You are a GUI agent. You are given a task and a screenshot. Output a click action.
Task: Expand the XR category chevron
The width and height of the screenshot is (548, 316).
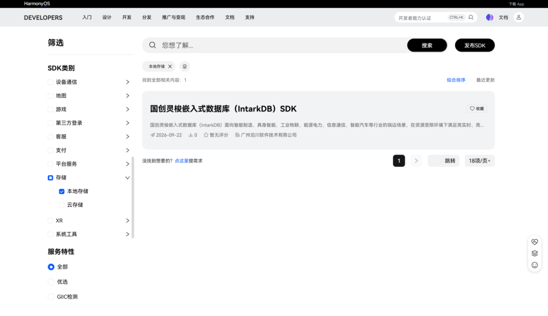point(127,221)
